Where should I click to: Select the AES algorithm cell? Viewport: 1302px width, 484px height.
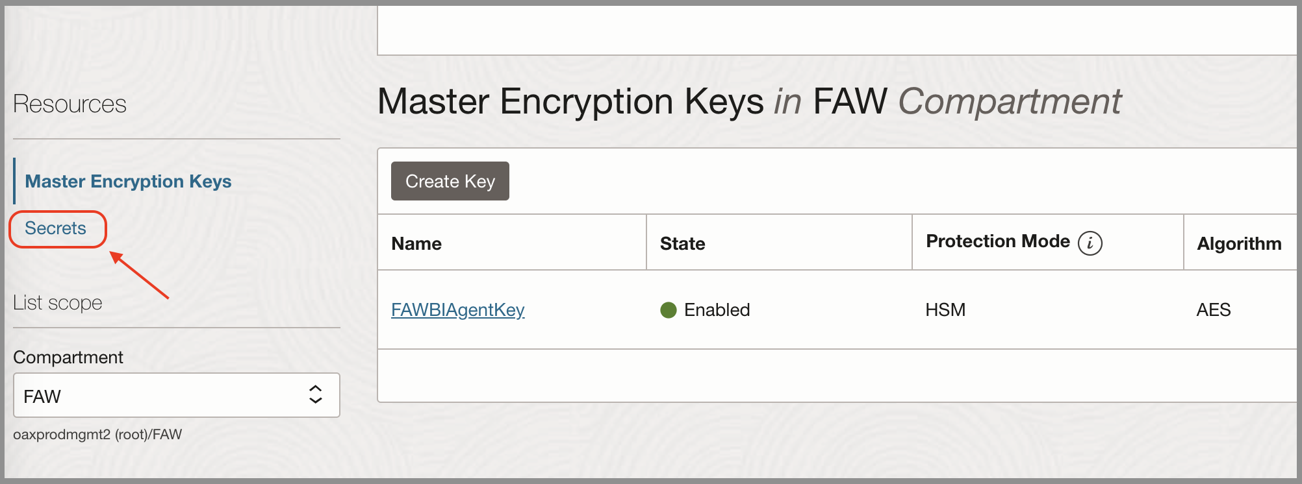pos(1213,310)
